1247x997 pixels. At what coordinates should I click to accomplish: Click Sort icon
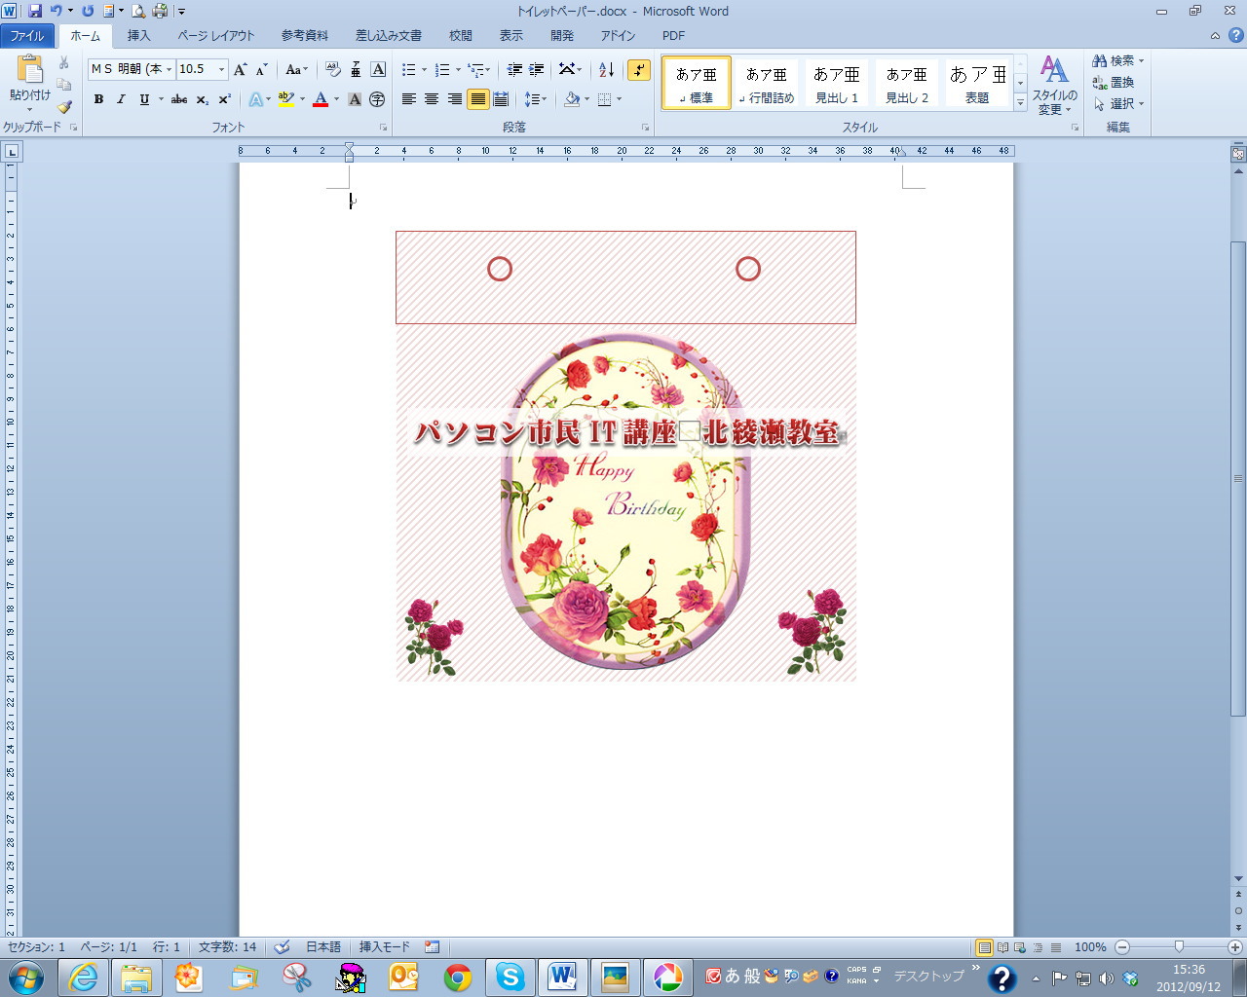[606, 69]
